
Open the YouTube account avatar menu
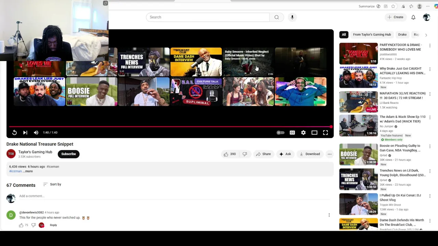click(426, 17)
